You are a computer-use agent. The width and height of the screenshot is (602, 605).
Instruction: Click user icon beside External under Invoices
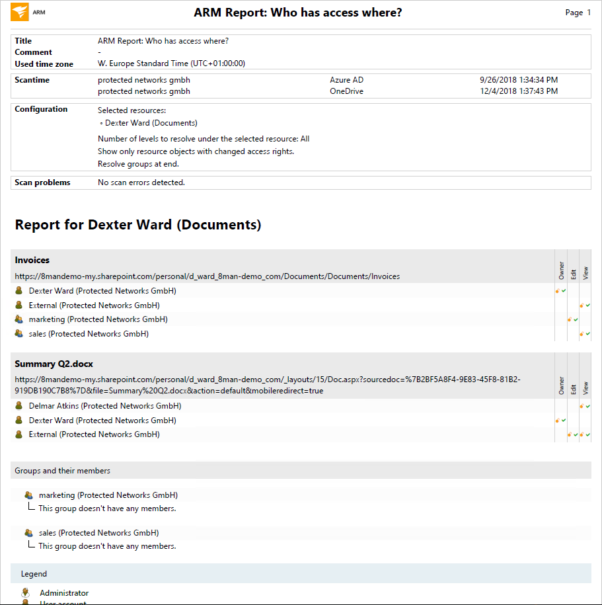[19, 305]
